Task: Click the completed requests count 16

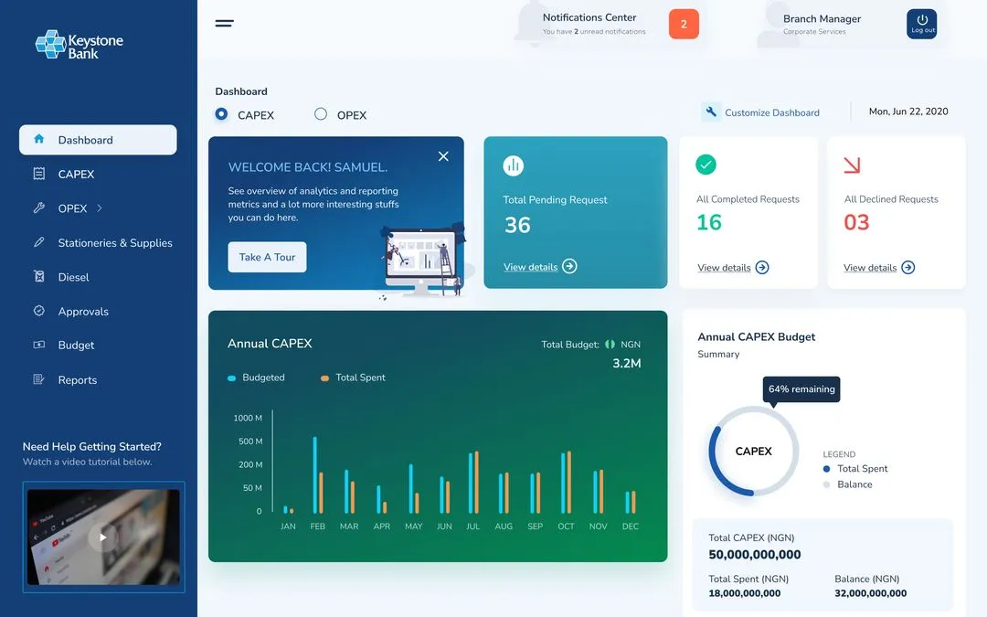Action: [709, 222]
